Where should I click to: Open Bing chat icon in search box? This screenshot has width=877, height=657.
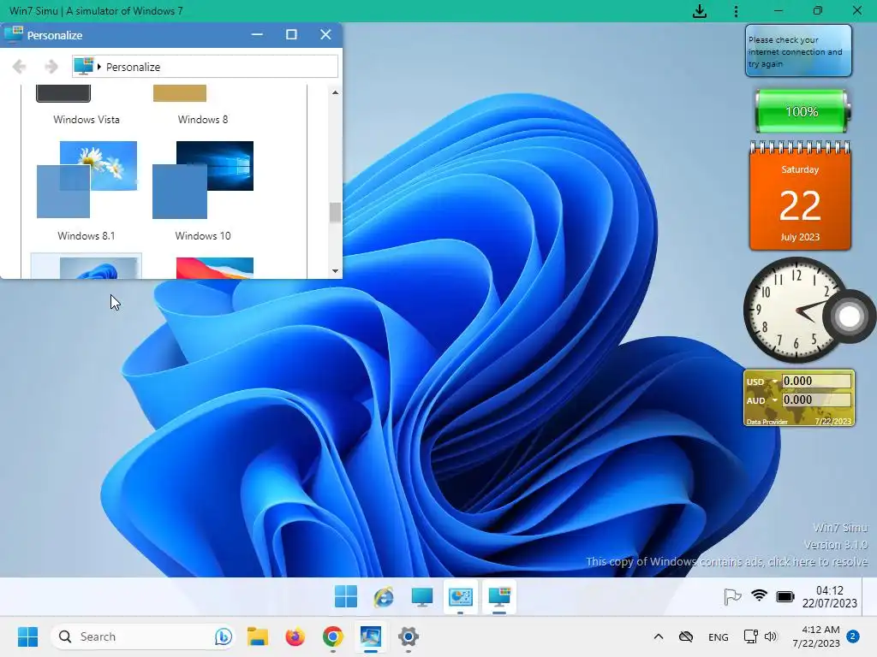224,636
